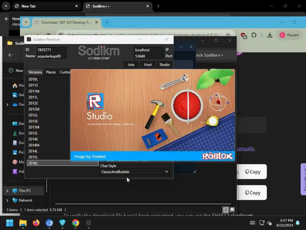
Task: Open new tab in blue Chrome window
Action: pyautogui.click(x=107, y=22)
